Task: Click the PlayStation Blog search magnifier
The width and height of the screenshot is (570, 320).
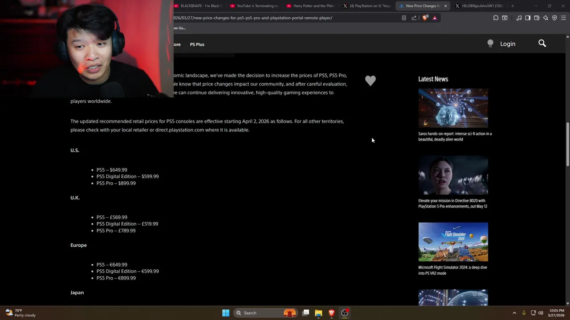Action: coord(542,43)
